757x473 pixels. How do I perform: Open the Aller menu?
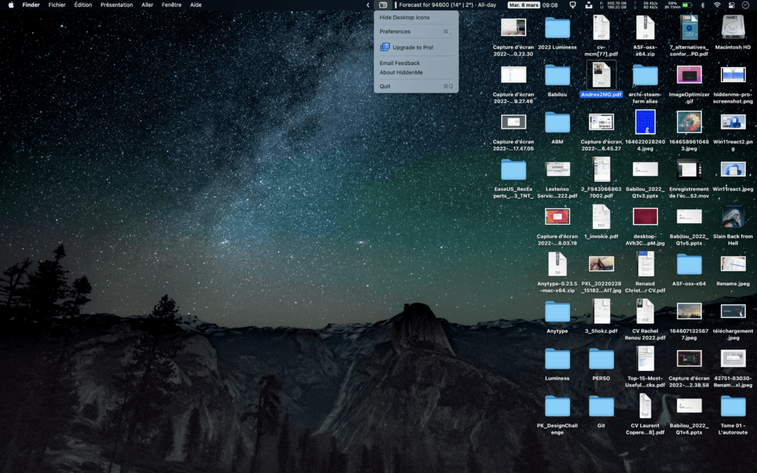pyautogui.click(x=147, y=5)
